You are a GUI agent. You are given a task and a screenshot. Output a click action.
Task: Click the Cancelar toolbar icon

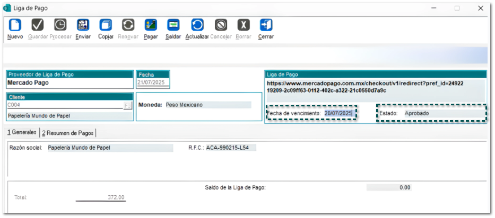[x=221, y=25]
